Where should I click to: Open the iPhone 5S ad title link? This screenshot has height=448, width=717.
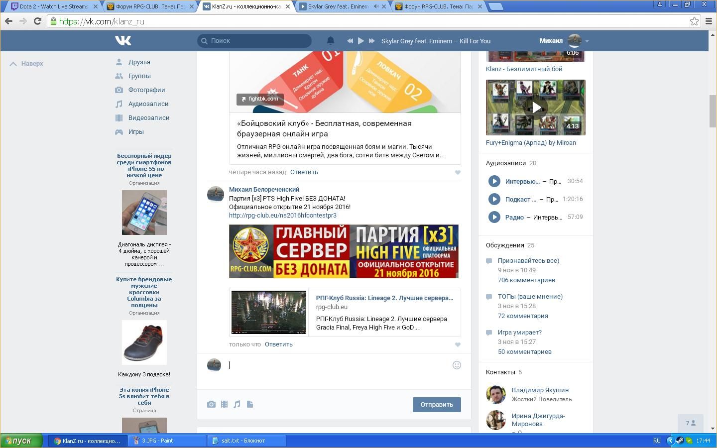(144, 165)
